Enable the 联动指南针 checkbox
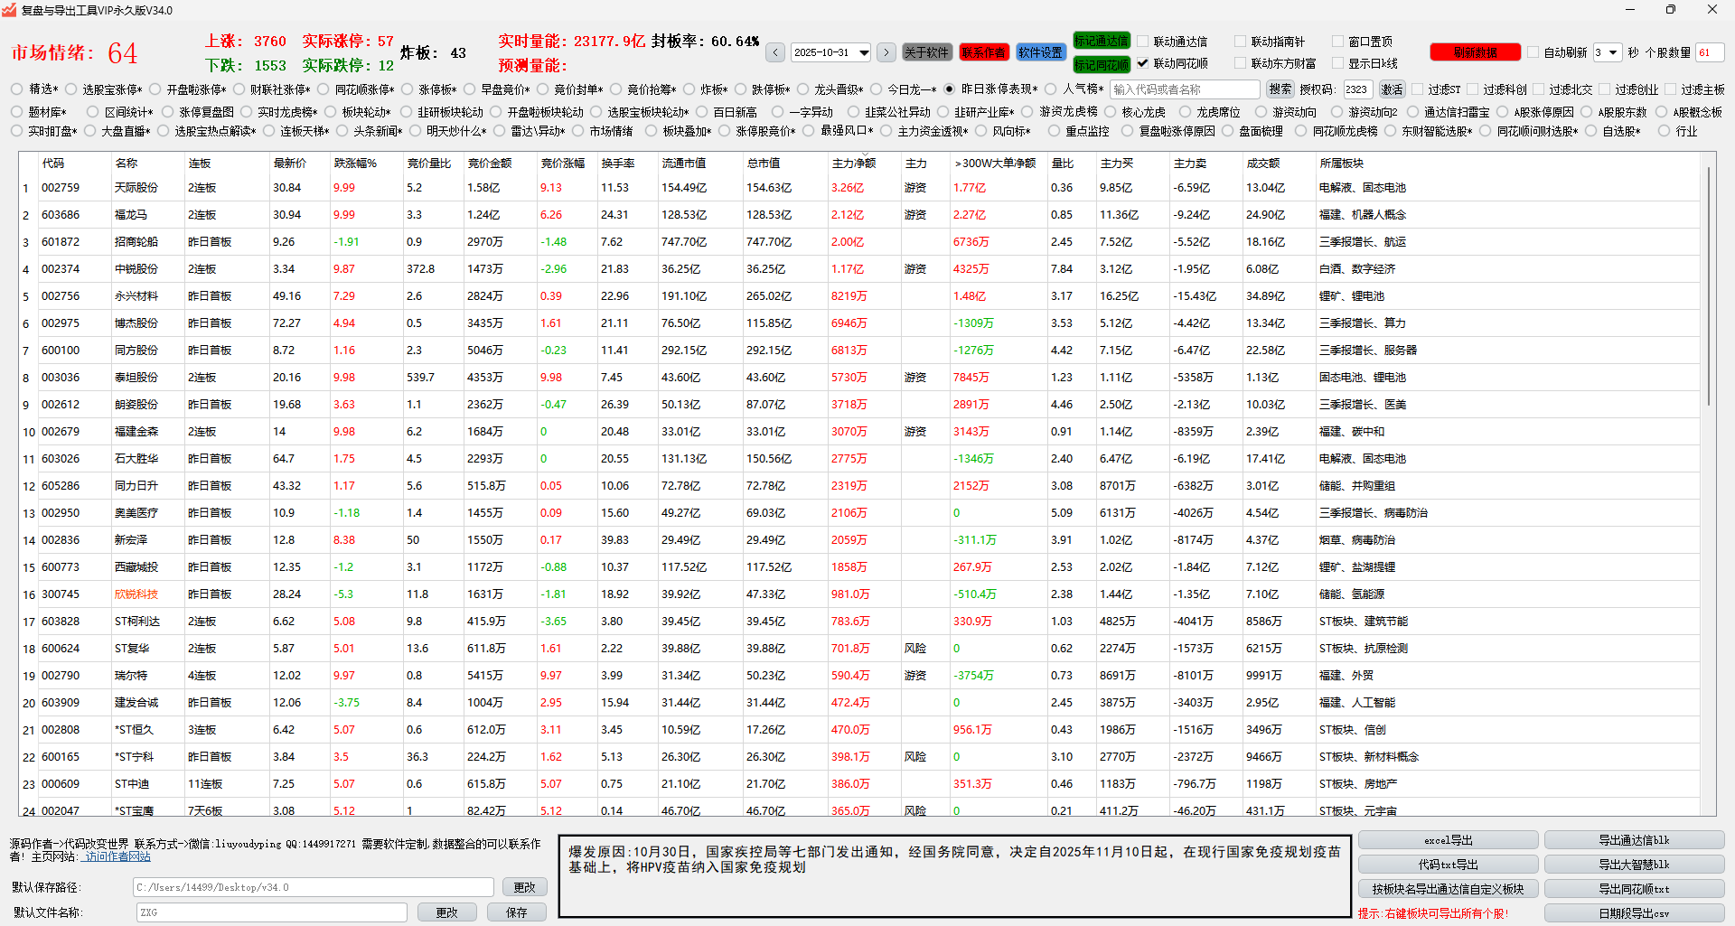 click(x=1241, y=42)
